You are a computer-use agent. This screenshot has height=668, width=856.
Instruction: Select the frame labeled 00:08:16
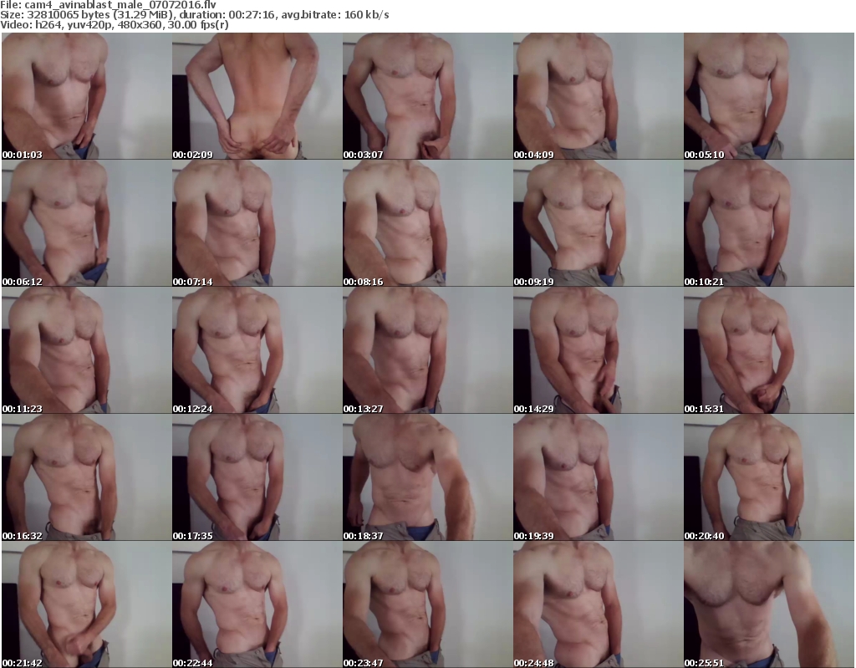(x=428, y=223)
